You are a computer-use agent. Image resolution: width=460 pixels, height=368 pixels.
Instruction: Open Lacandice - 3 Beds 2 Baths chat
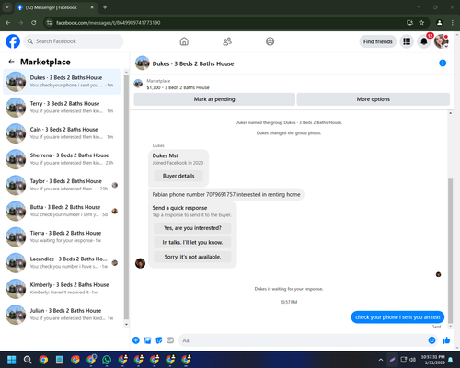62,263
